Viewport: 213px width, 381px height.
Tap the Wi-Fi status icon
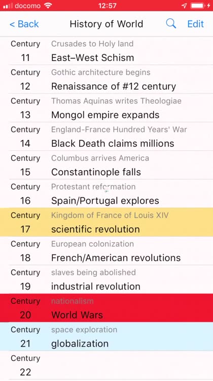pos(48,6)
